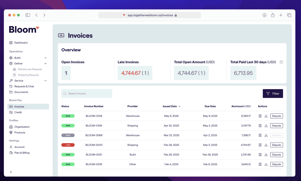Dispute invoice BLOOM-0108
This screenshot has width=301, height=181.
tap(277, 116)
